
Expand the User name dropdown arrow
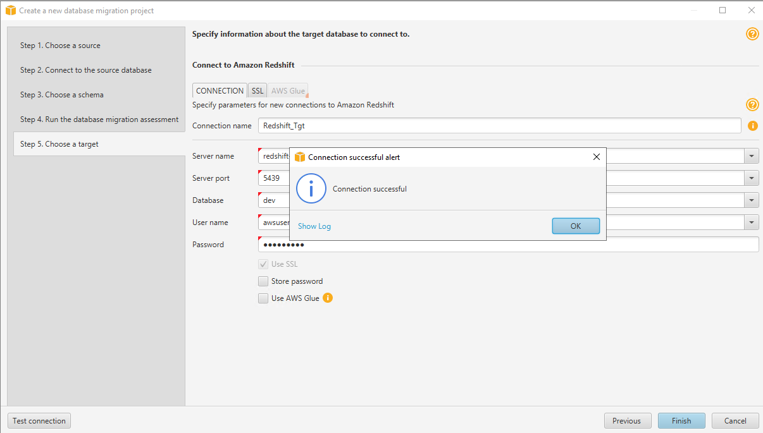click(752, 223)
